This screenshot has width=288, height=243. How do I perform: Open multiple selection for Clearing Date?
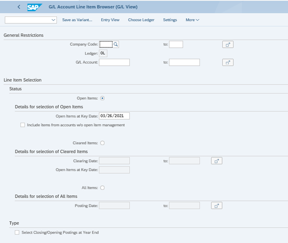coord(216,161)
